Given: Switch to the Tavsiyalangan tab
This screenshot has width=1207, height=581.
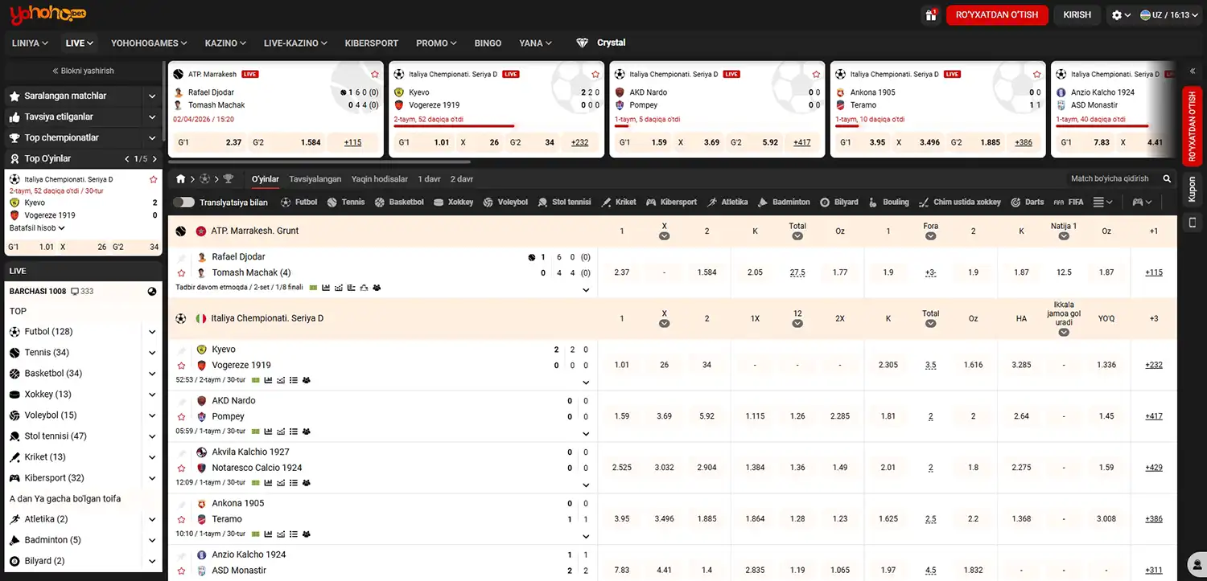Looking at the screenshot, I should click(315, 179).
